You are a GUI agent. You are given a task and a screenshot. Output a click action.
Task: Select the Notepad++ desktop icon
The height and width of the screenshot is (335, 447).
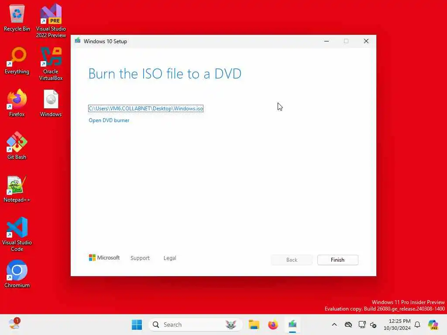point(17,189)
